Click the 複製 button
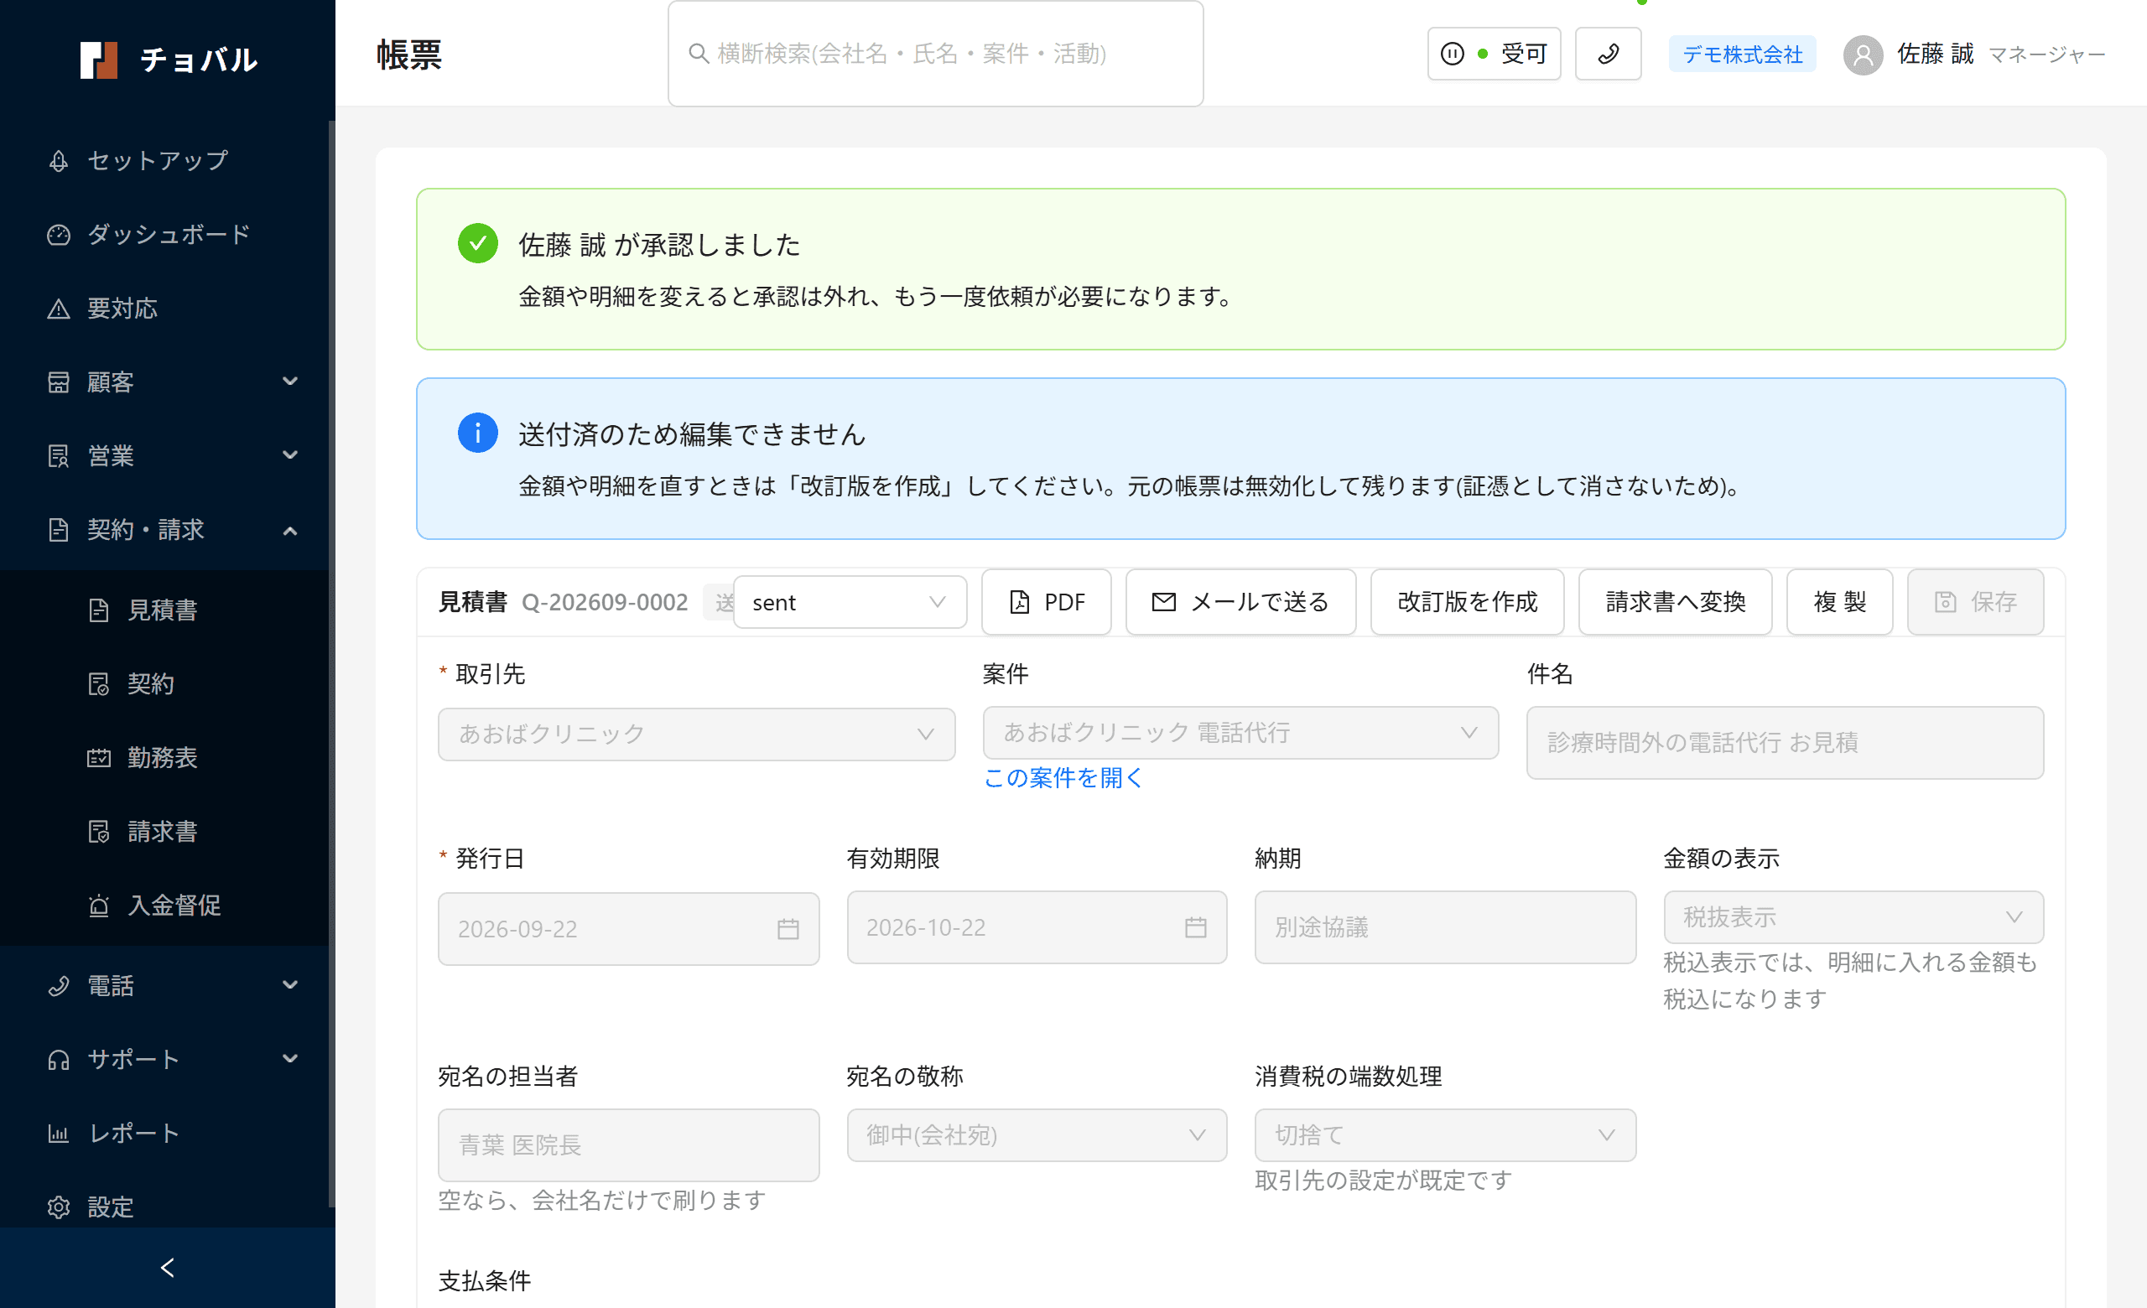 pyautogui.click(x=1839, y=603)
